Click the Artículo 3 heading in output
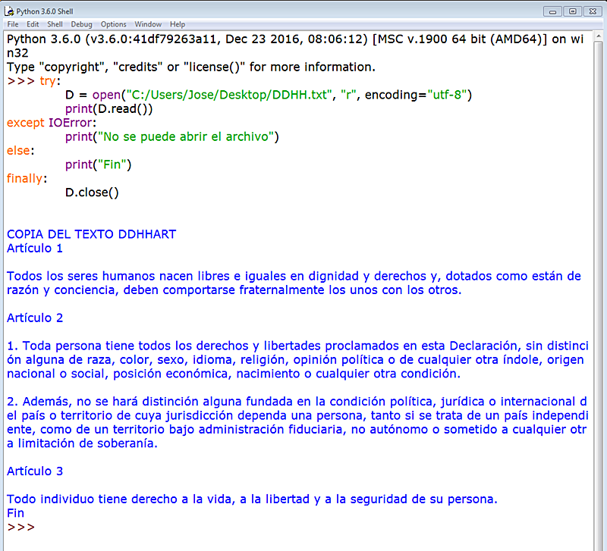Viewport: 607px width, 551px height. point(34,471)
